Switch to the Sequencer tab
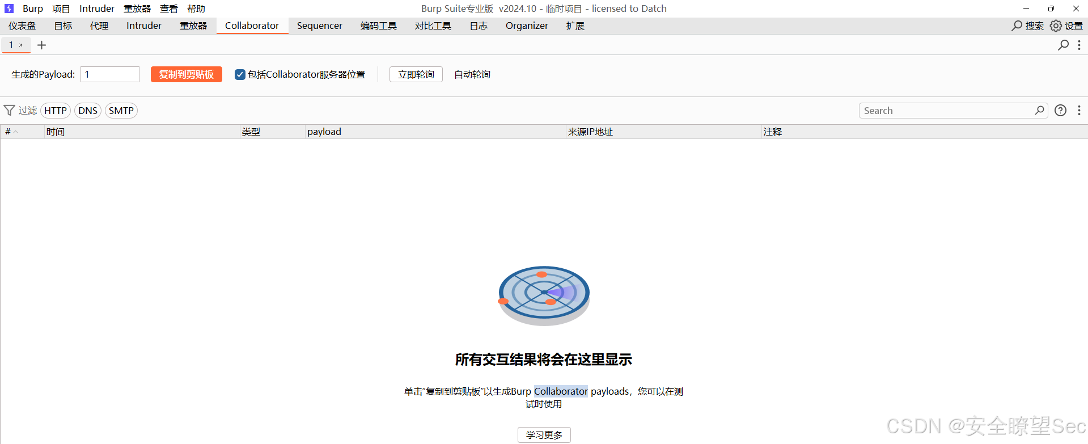Screen dimensions: 1088x444 [x=320, y=26]
